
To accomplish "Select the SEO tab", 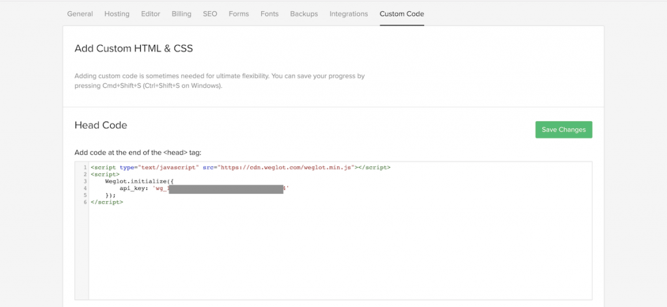I will tap(210, 14).
